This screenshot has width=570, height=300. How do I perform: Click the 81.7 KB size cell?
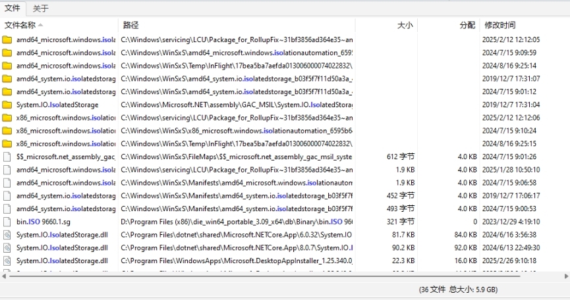coord(403,235)
